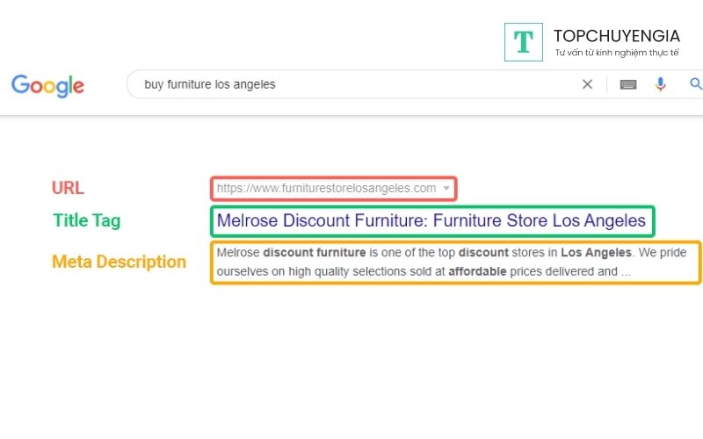Click the magnifying glass search icon
Viewport: 703px width, 439px height.
click(695, 84)
